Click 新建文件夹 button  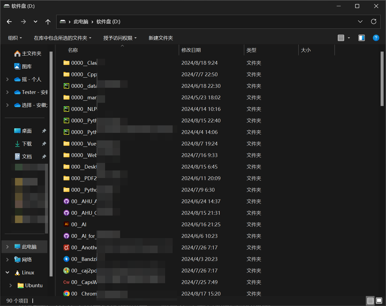pyautogui.click(x=161, y=38)
